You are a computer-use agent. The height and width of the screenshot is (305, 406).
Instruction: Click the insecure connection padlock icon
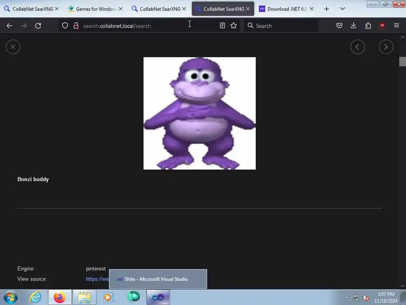point(76,25)
